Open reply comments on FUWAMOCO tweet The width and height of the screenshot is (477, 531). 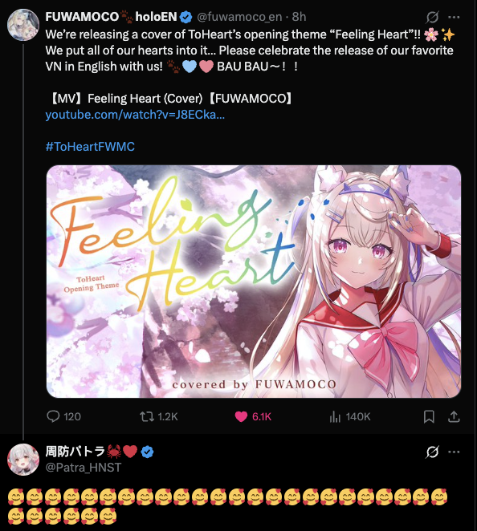click(x=63, y=416)
